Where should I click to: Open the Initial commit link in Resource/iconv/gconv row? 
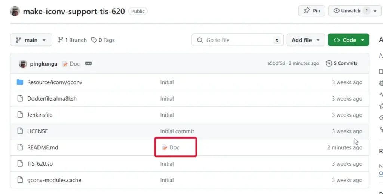click(167, 82)
